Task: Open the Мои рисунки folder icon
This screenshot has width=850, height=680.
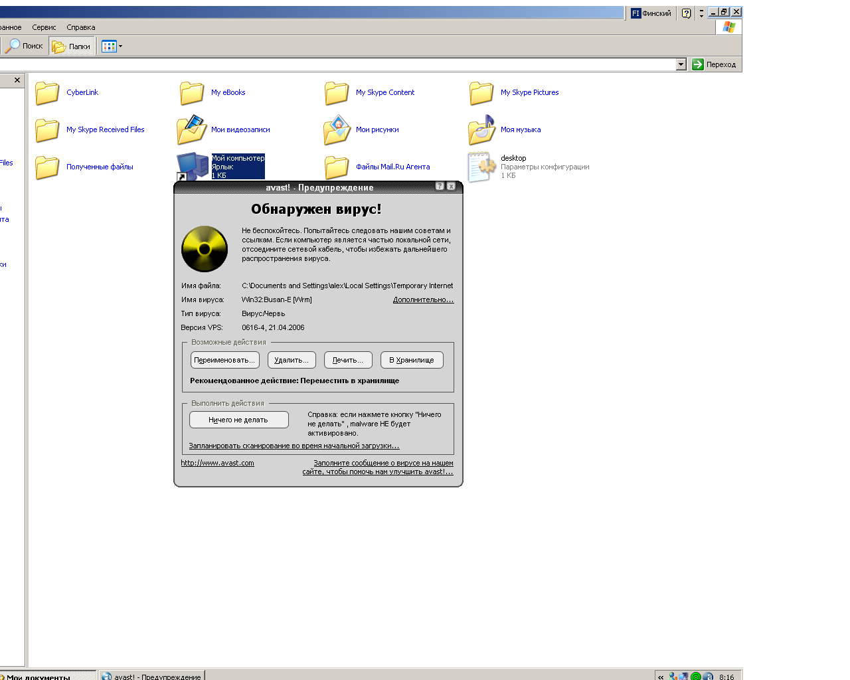Action: (x=337, y=130)
